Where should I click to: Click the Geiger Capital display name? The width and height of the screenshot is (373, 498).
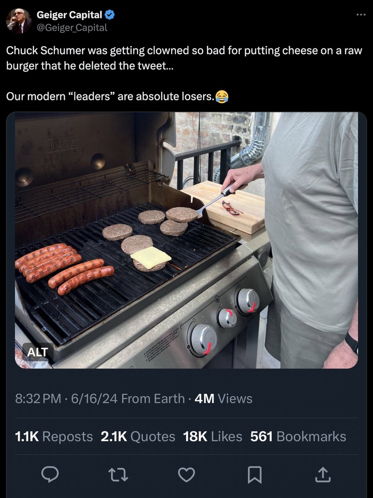pyautogui.click(x=69, y=15)
